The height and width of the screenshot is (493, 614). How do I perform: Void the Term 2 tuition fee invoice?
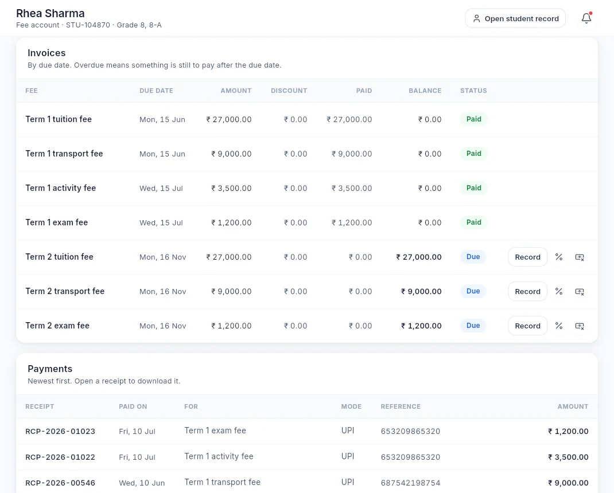(x=580, y=257)
